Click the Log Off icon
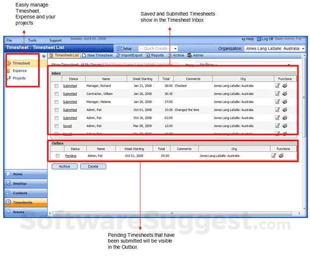 tap(259, 39)
